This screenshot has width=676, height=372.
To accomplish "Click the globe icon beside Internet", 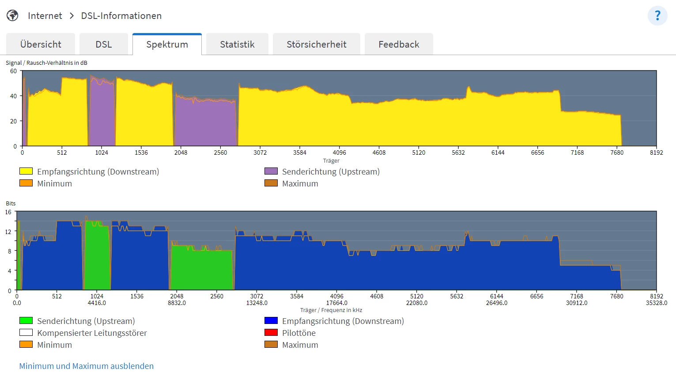I will [12, 16].
